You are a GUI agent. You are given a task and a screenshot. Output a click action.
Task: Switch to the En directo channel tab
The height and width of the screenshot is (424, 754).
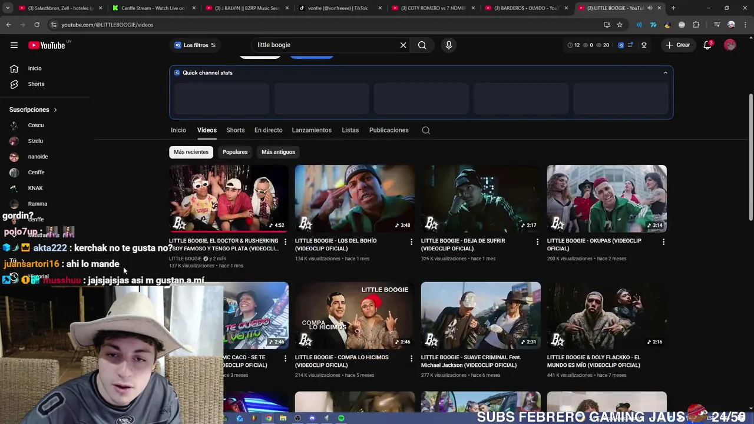pyautogui.click(x=268, y=130)
